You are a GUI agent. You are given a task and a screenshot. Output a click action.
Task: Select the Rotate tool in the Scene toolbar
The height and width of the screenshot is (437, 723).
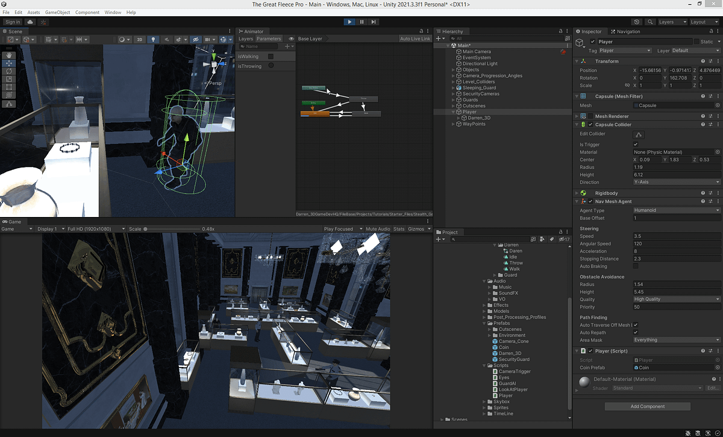tap(8, 70)
